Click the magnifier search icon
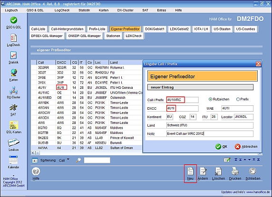 [x=78, y=160]
